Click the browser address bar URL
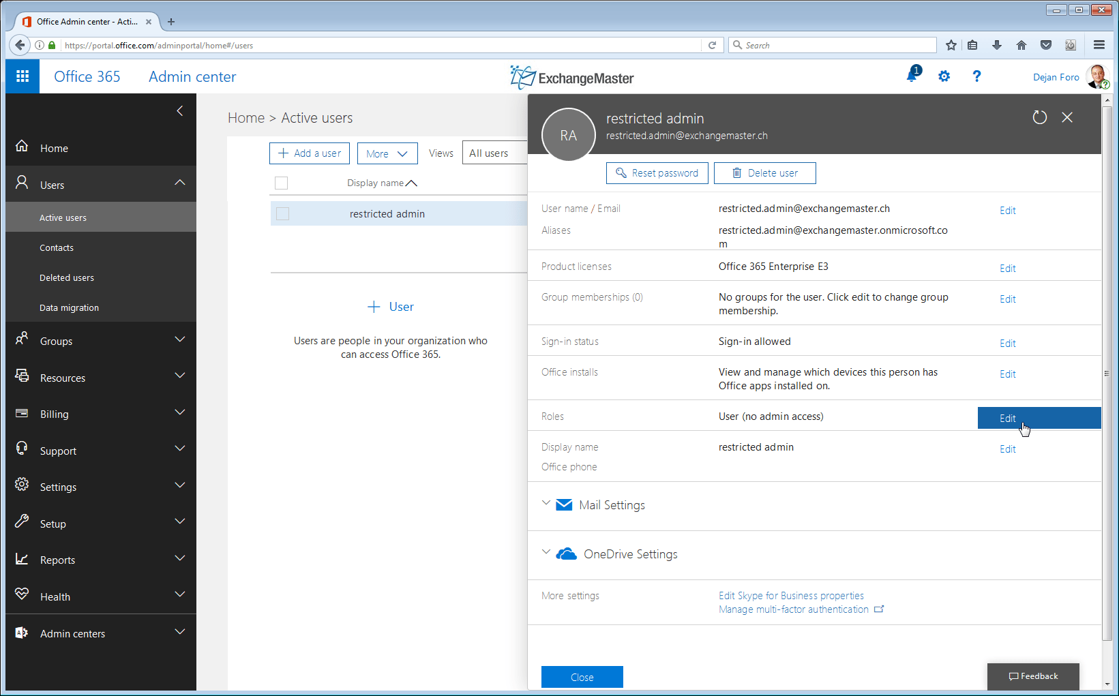Screen dimensions: 1119x696 pyautogui.click(x=381, y=45)
